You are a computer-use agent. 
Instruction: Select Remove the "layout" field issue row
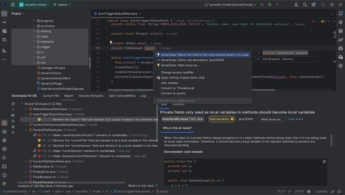89,120
